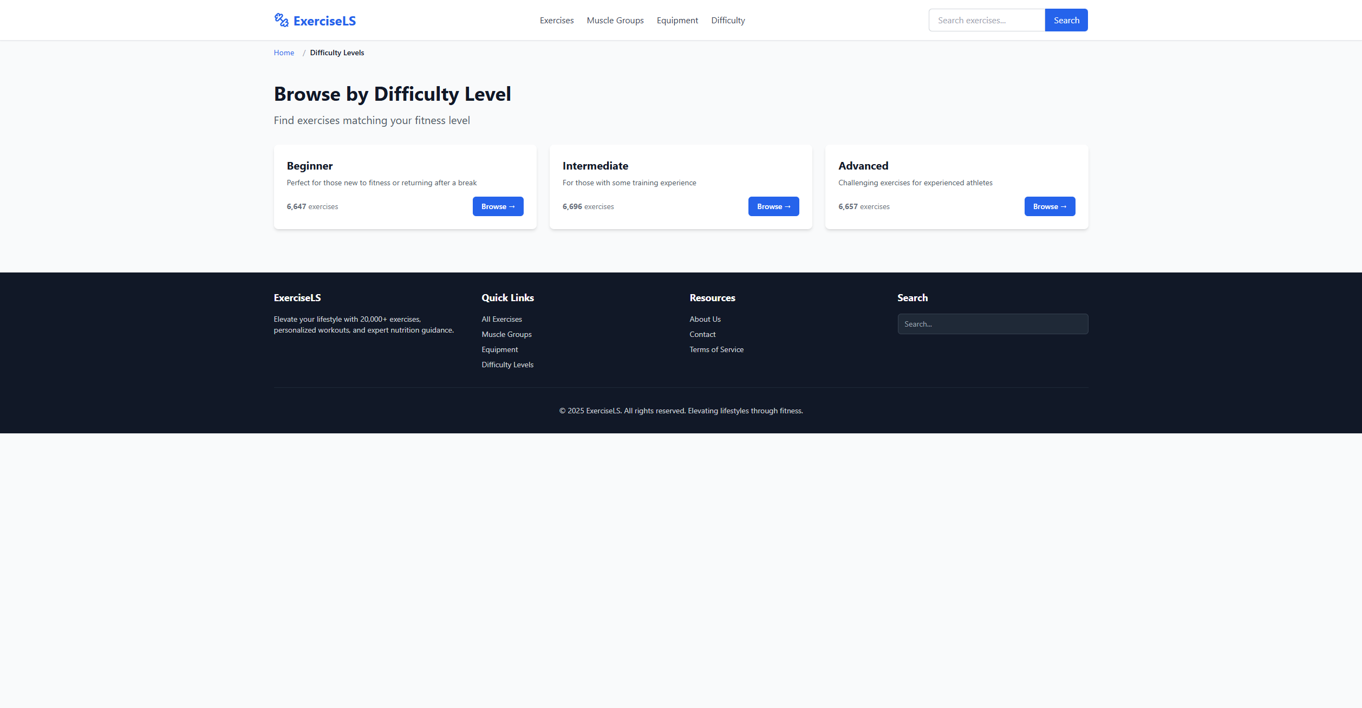Open Muscle Groups footer quick link
Screen dimensions: 1362x708
506,334
